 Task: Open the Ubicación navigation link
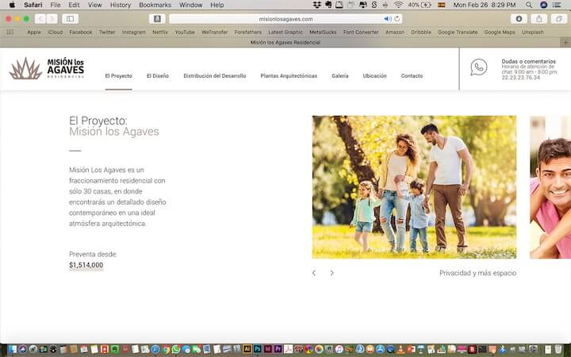pyautogui.click(x=374, y=76)
